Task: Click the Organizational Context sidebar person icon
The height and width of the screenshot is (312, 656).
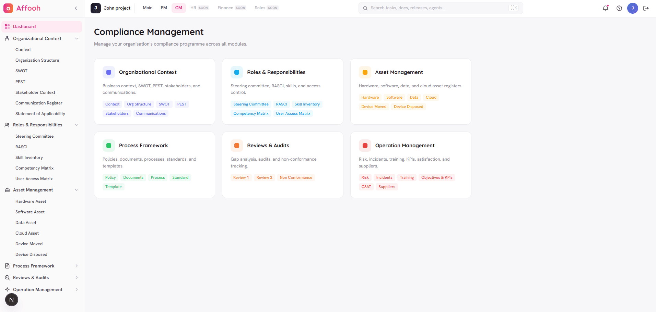Action: (7, 39)
